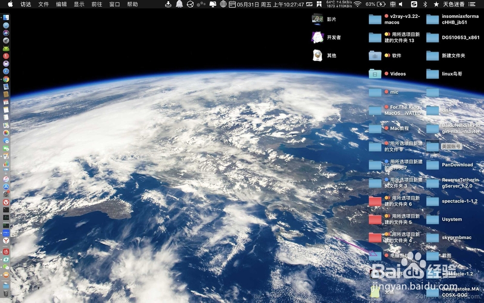This screenshot has height=303, width=484.
Task: Click the volume speaker icon
Action: pyautogui.click(x=401, y=4)
